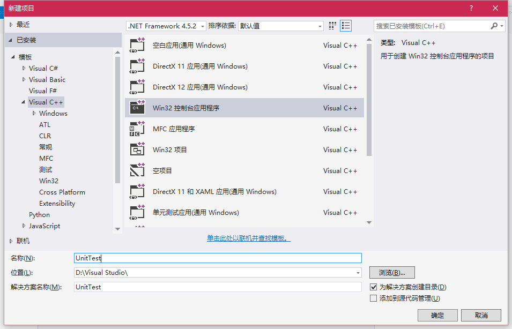Switch to medium list icons view
The width and height of the screenshot is (512, 329).
[346, 26]
